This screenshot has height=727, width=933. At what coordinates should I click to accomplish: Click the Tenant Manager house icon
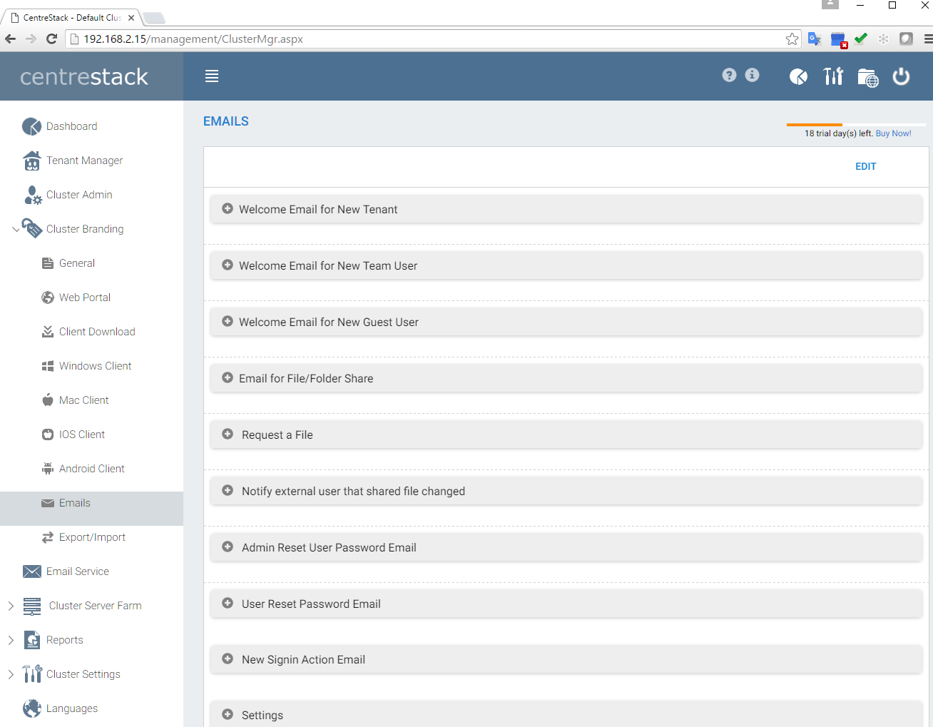31,161
